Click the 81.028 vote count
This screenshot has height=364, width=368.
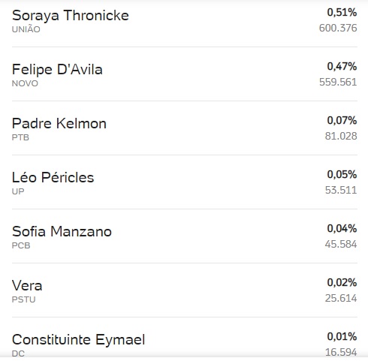pos(341,136)
